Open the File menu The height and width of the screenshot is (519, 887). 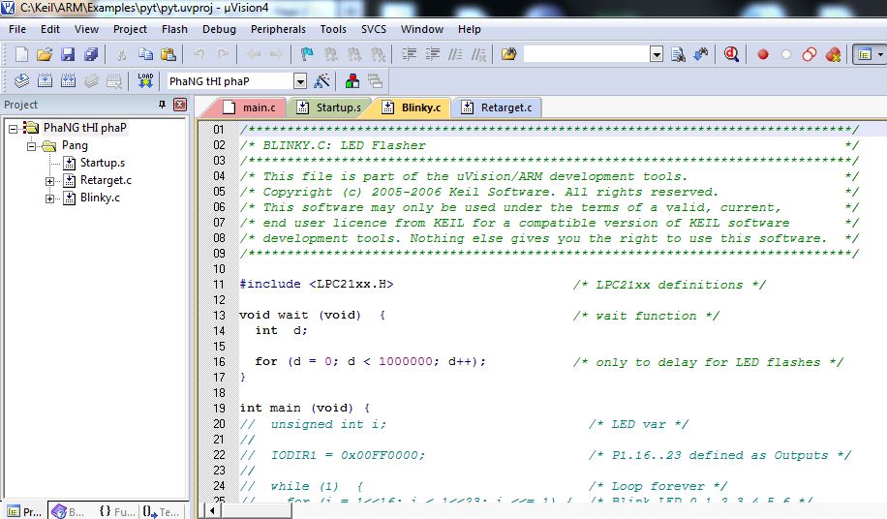(17, 29)
